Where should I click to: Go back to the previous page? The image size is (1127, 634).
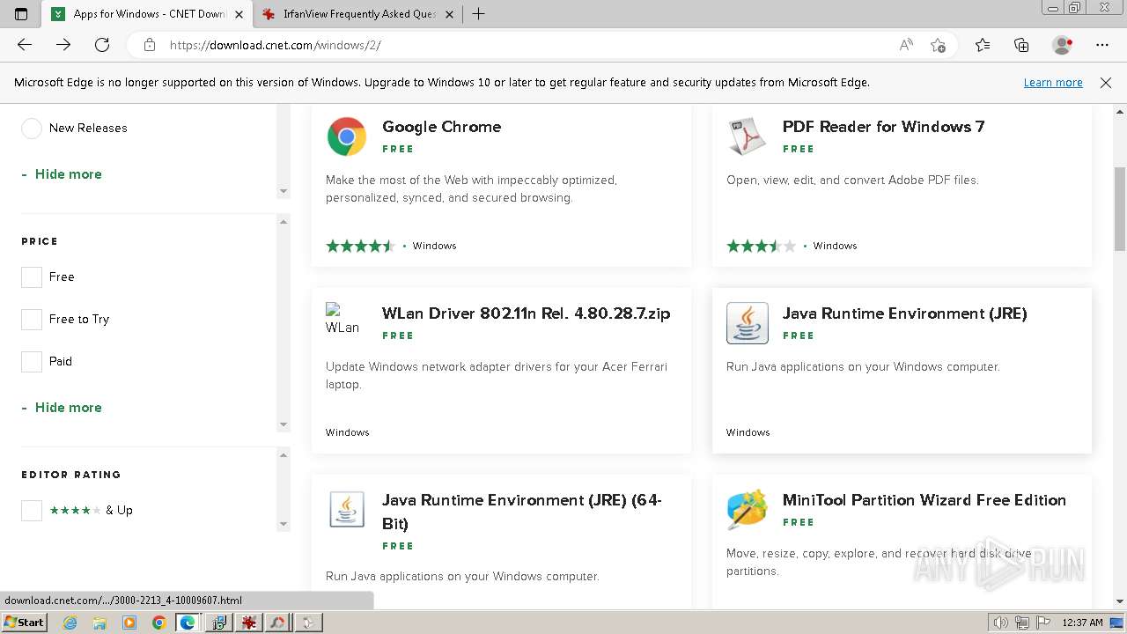[25, 45]
